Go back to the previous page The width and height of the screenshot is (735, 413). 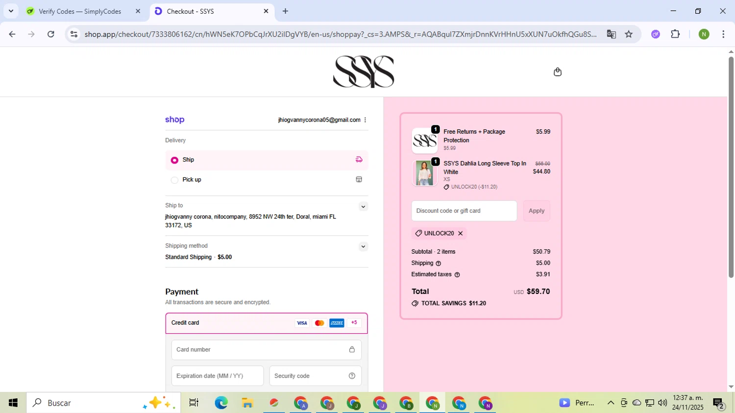tap(12, 34)
